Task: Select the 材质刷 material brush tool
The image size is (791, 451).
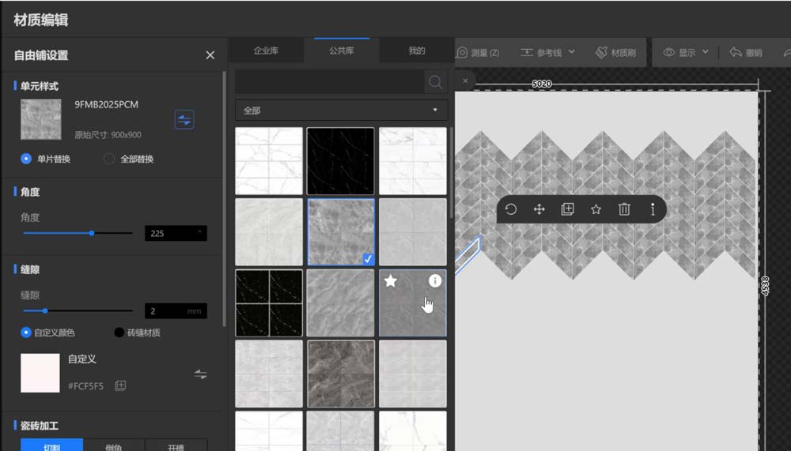Action: (616, 52)
